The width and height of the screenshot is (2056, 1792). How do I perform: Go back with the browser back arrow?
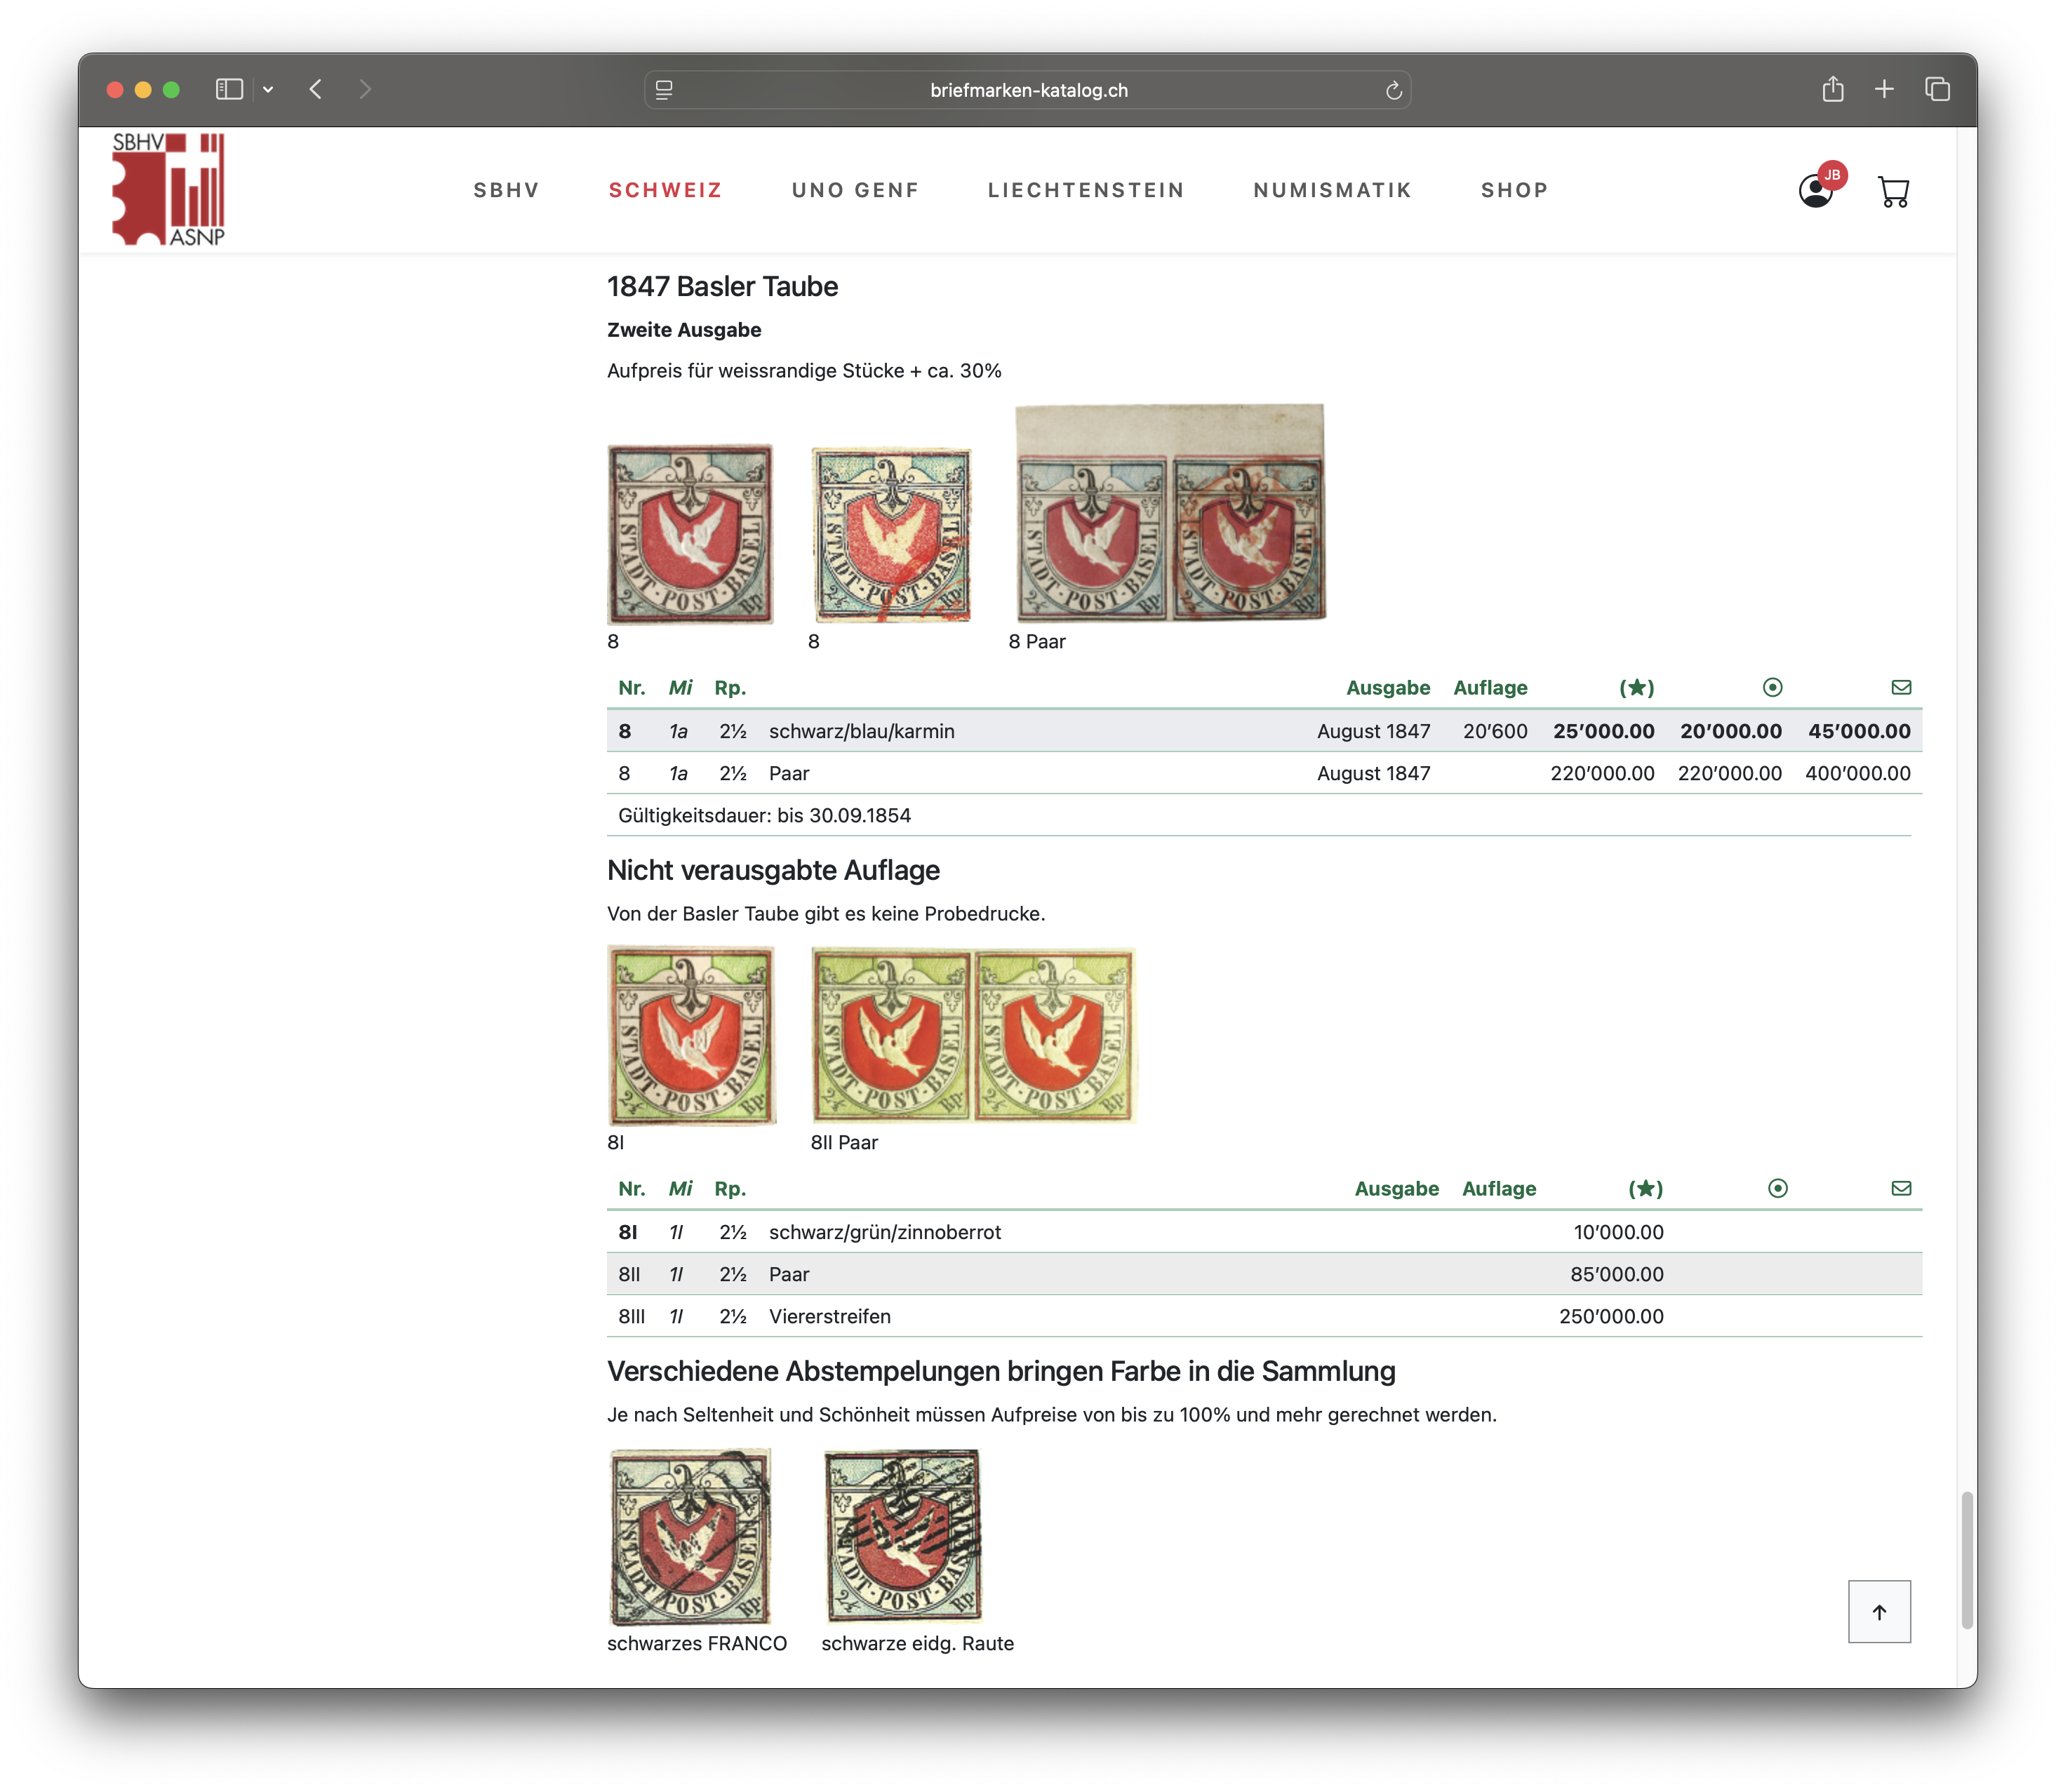pos(316,89)
